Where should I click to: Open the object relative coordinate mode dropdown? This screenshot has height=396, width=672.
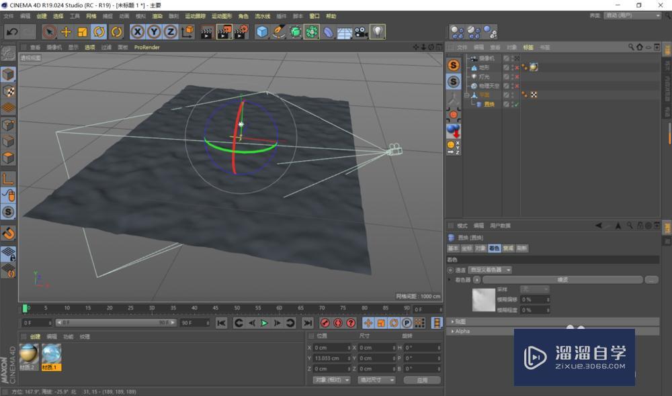coord(331,380)
